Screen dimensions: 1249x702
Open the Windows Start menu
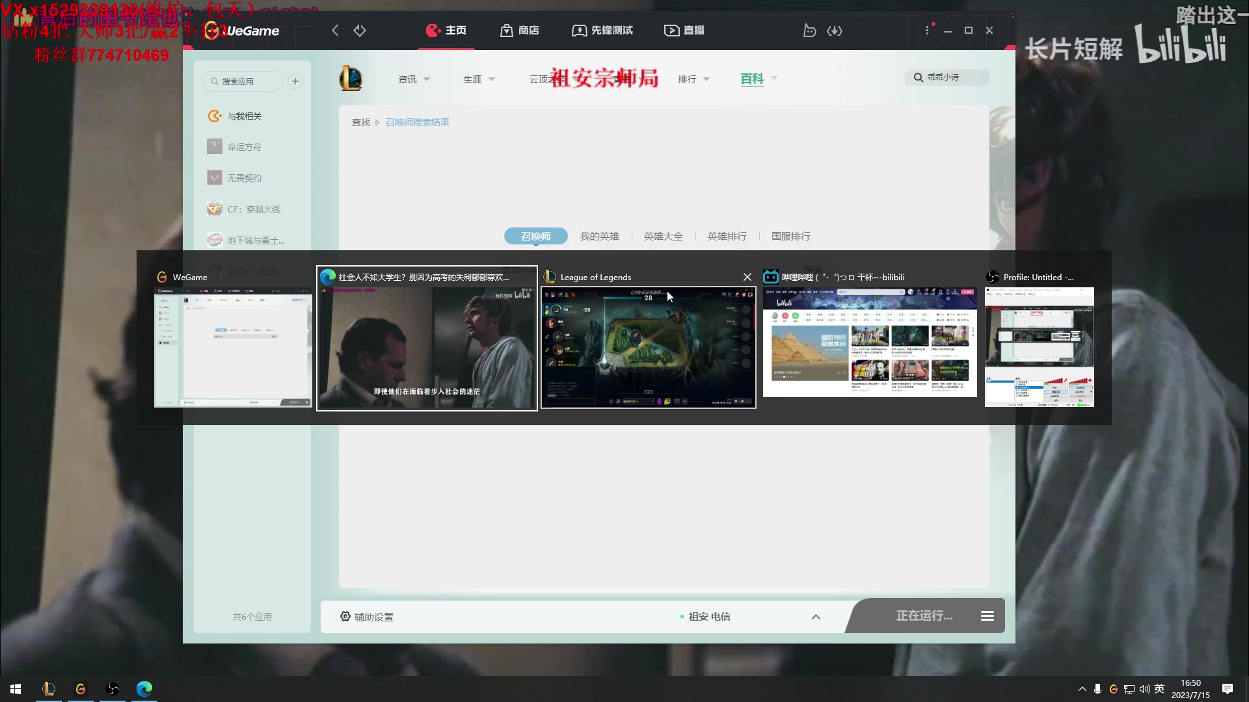pos(16,689)
